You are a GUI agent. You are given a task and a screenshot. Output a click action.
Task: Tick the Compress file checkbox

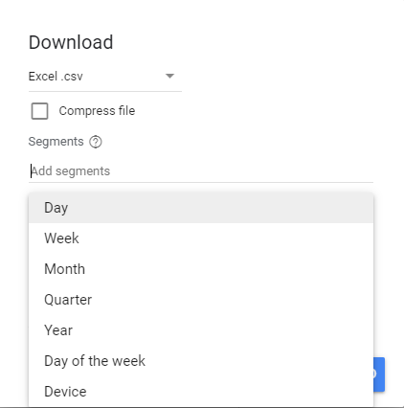click(x=40, y=111)
